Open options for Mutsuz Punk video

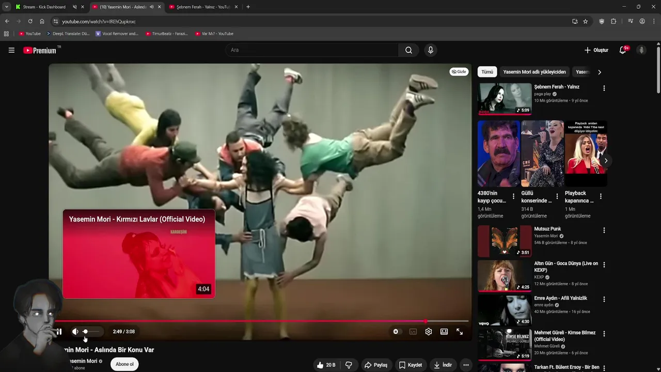(x=604, y=230)
